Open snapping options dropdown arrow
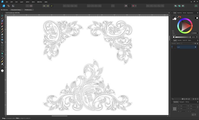The height and width of the screenshot is (120, 199). [136, 6]
